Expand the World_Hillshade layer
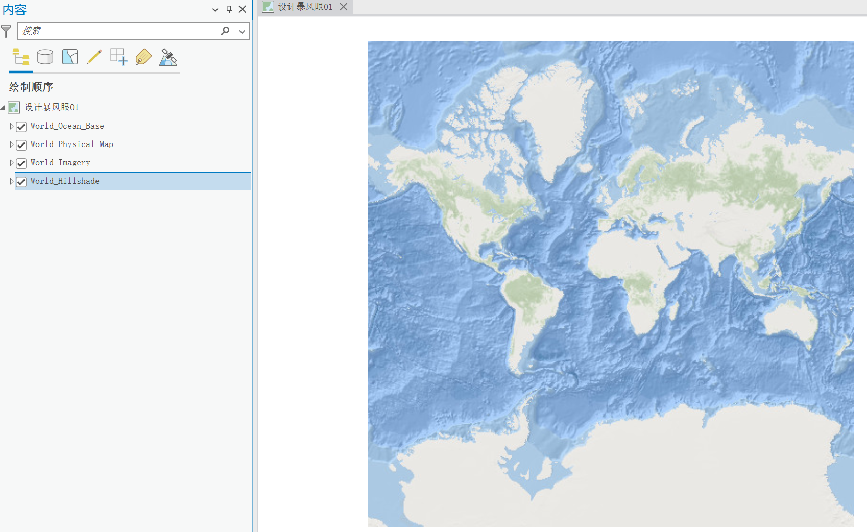The width and height of the screenshot is (867, 532). pyautogui.click(x=11, y=181)
